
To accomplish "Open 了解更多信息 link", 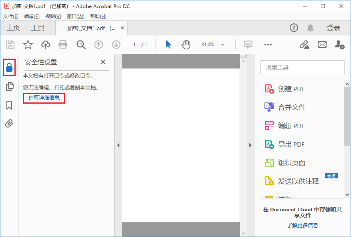I will click(303, 225).
